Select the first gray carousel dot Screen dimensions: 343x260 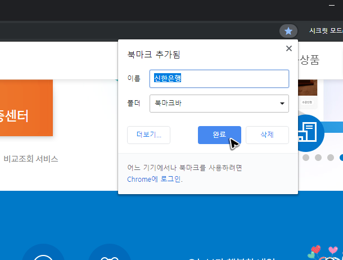pos(306,158)
